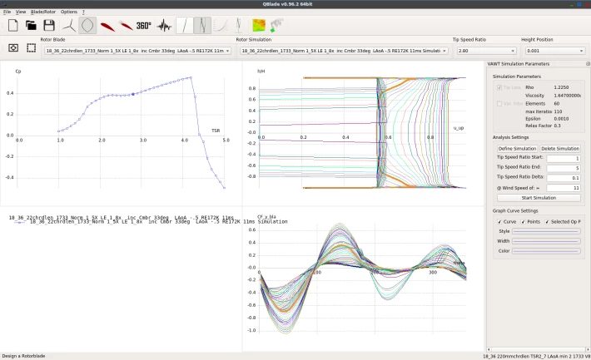The height and width of the screenshot is (360, 591).
Task: Click the Wind Speed field showing 11
Action: [x=564, y=188]
